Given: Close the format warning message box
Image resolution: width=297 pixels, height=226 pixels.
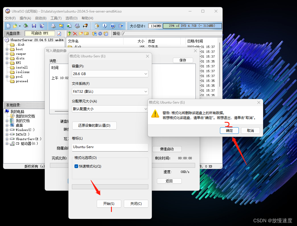Looking at the screenshot, I should coord(258,102).
